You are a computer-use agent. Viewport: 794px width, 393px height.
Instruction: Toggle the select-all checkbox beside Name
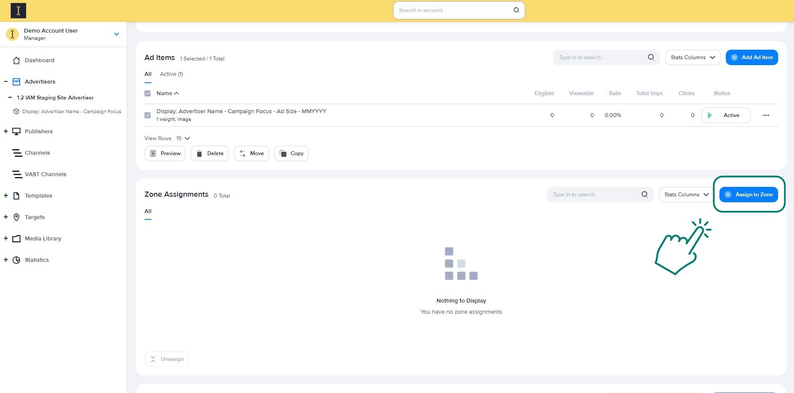147,93
